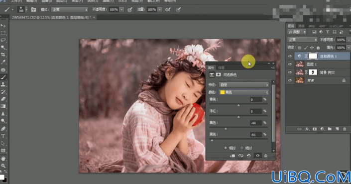The height and width of the screenshot is (184, 351).
Task: Filter layers by type layers (T icon)
Action: click(x=328, y=32)
